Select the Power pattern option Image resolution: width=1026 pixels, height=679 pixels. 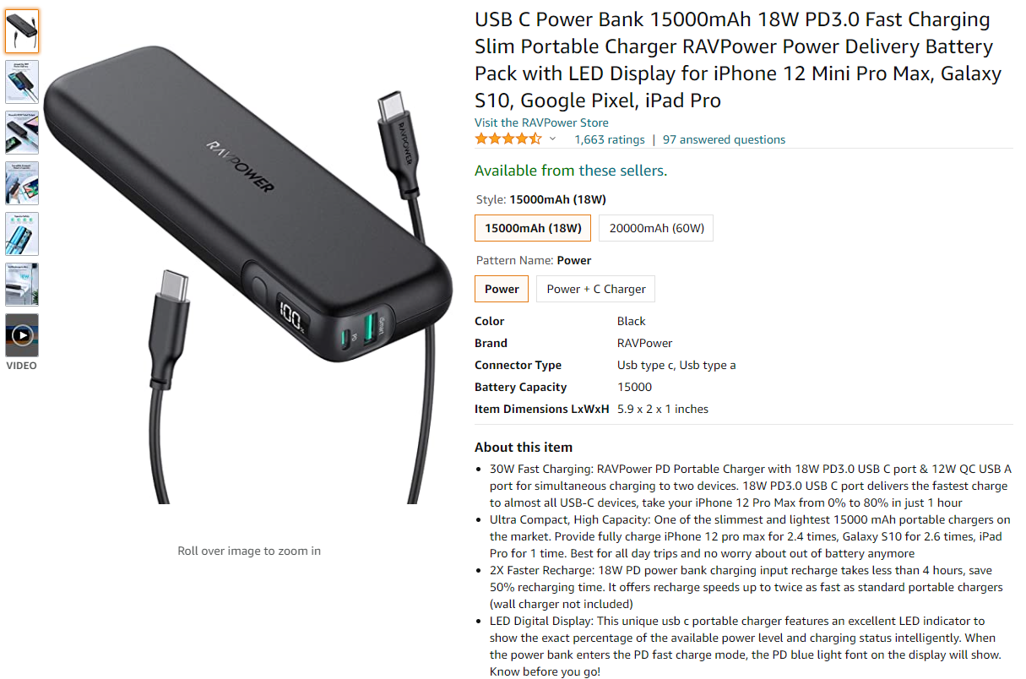point(502,289)
